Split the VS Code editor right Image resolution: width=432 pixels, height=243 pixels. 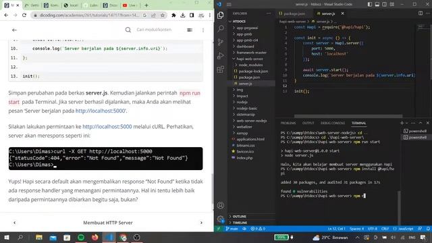(x=421, y=13)
